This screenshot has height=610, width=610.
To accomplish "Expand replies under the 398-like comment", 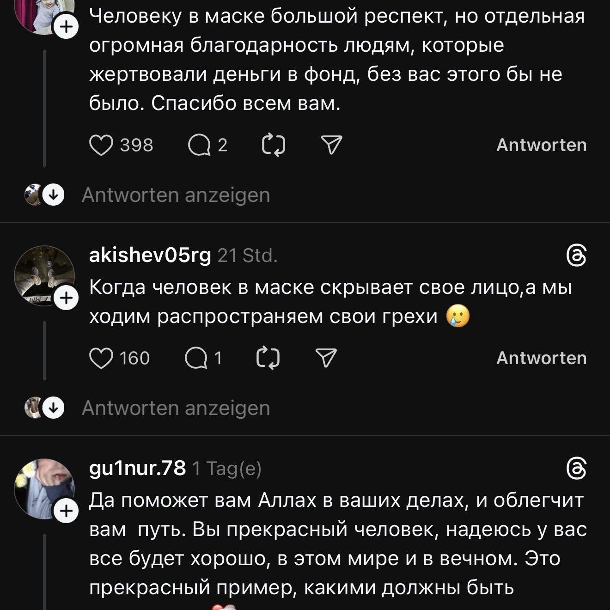I will (176, 195).
